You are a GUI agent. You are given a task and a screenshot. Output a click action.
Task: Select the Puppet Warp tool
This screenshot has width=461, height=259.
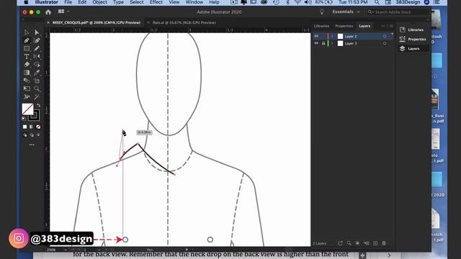(27, 96)
